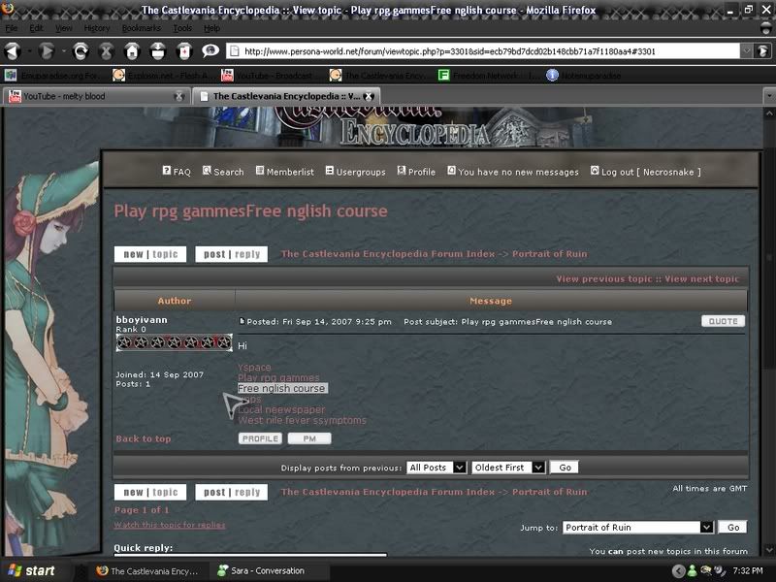Viewport: 776px width, 582px height.
Task: Click the URL address bar field
Action: point(483,50)
